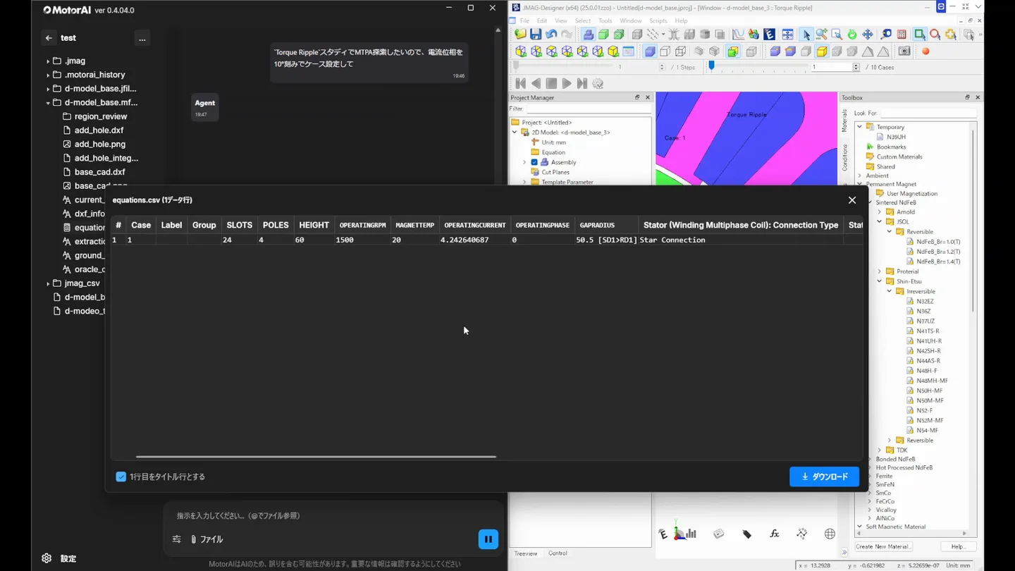This screenshot has height=571, width=1015.
Task: Click the Toolbox 'Look For' search field
Action: [928, 113]
